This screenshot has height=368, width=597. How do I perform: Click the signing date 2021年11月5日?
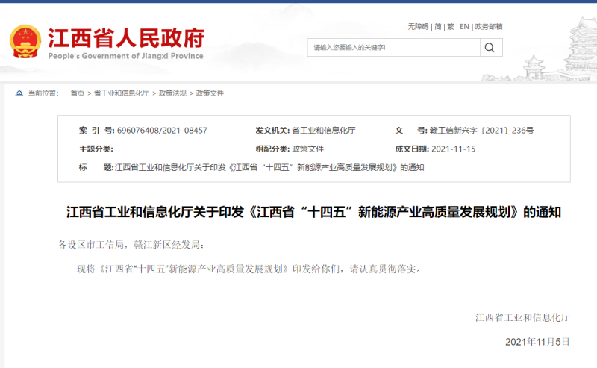pyautogui.click(x=537, y=342)
